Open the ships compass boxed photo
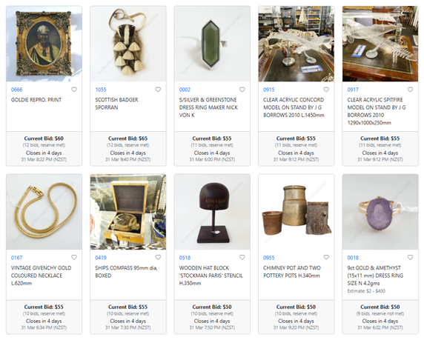The height and width of the screenshot is (340, 424). [128, 212]
